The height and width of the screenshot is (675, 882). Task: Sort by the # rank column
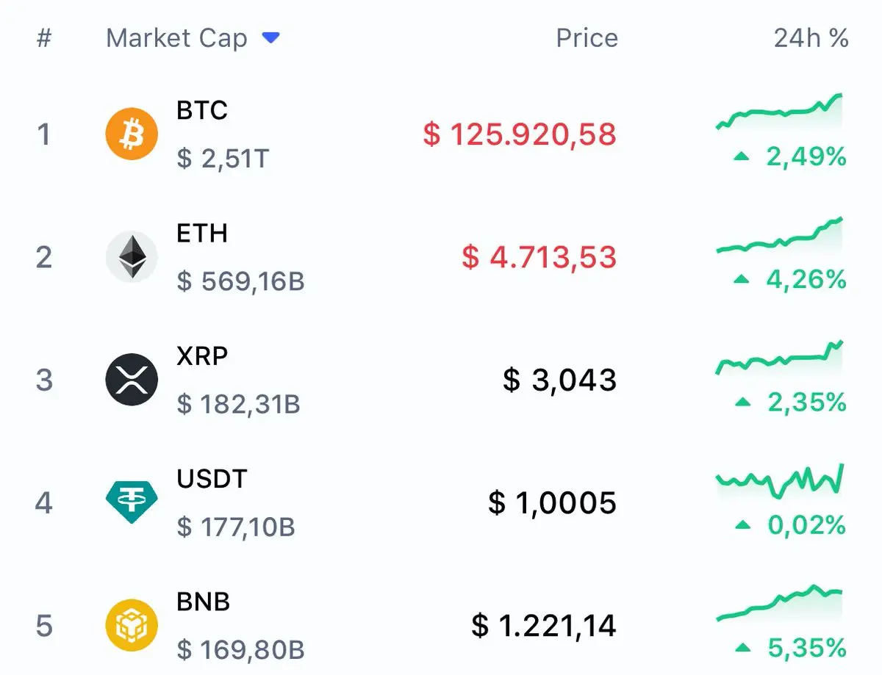pyautogui.click(x=44, y=38)
